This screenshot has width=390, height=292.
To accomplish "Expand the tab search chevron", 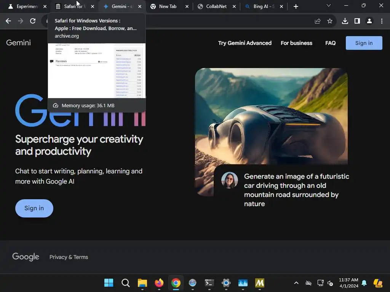I will [x=329, y=5].
